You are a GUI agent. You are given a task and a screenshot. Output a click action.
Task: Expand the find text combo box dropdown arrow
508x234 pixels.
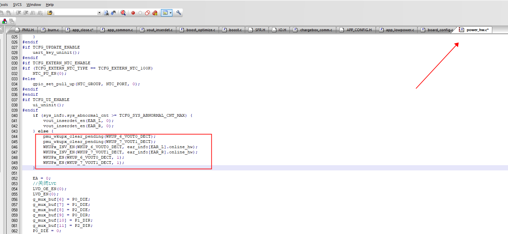(x=99, y=13)
